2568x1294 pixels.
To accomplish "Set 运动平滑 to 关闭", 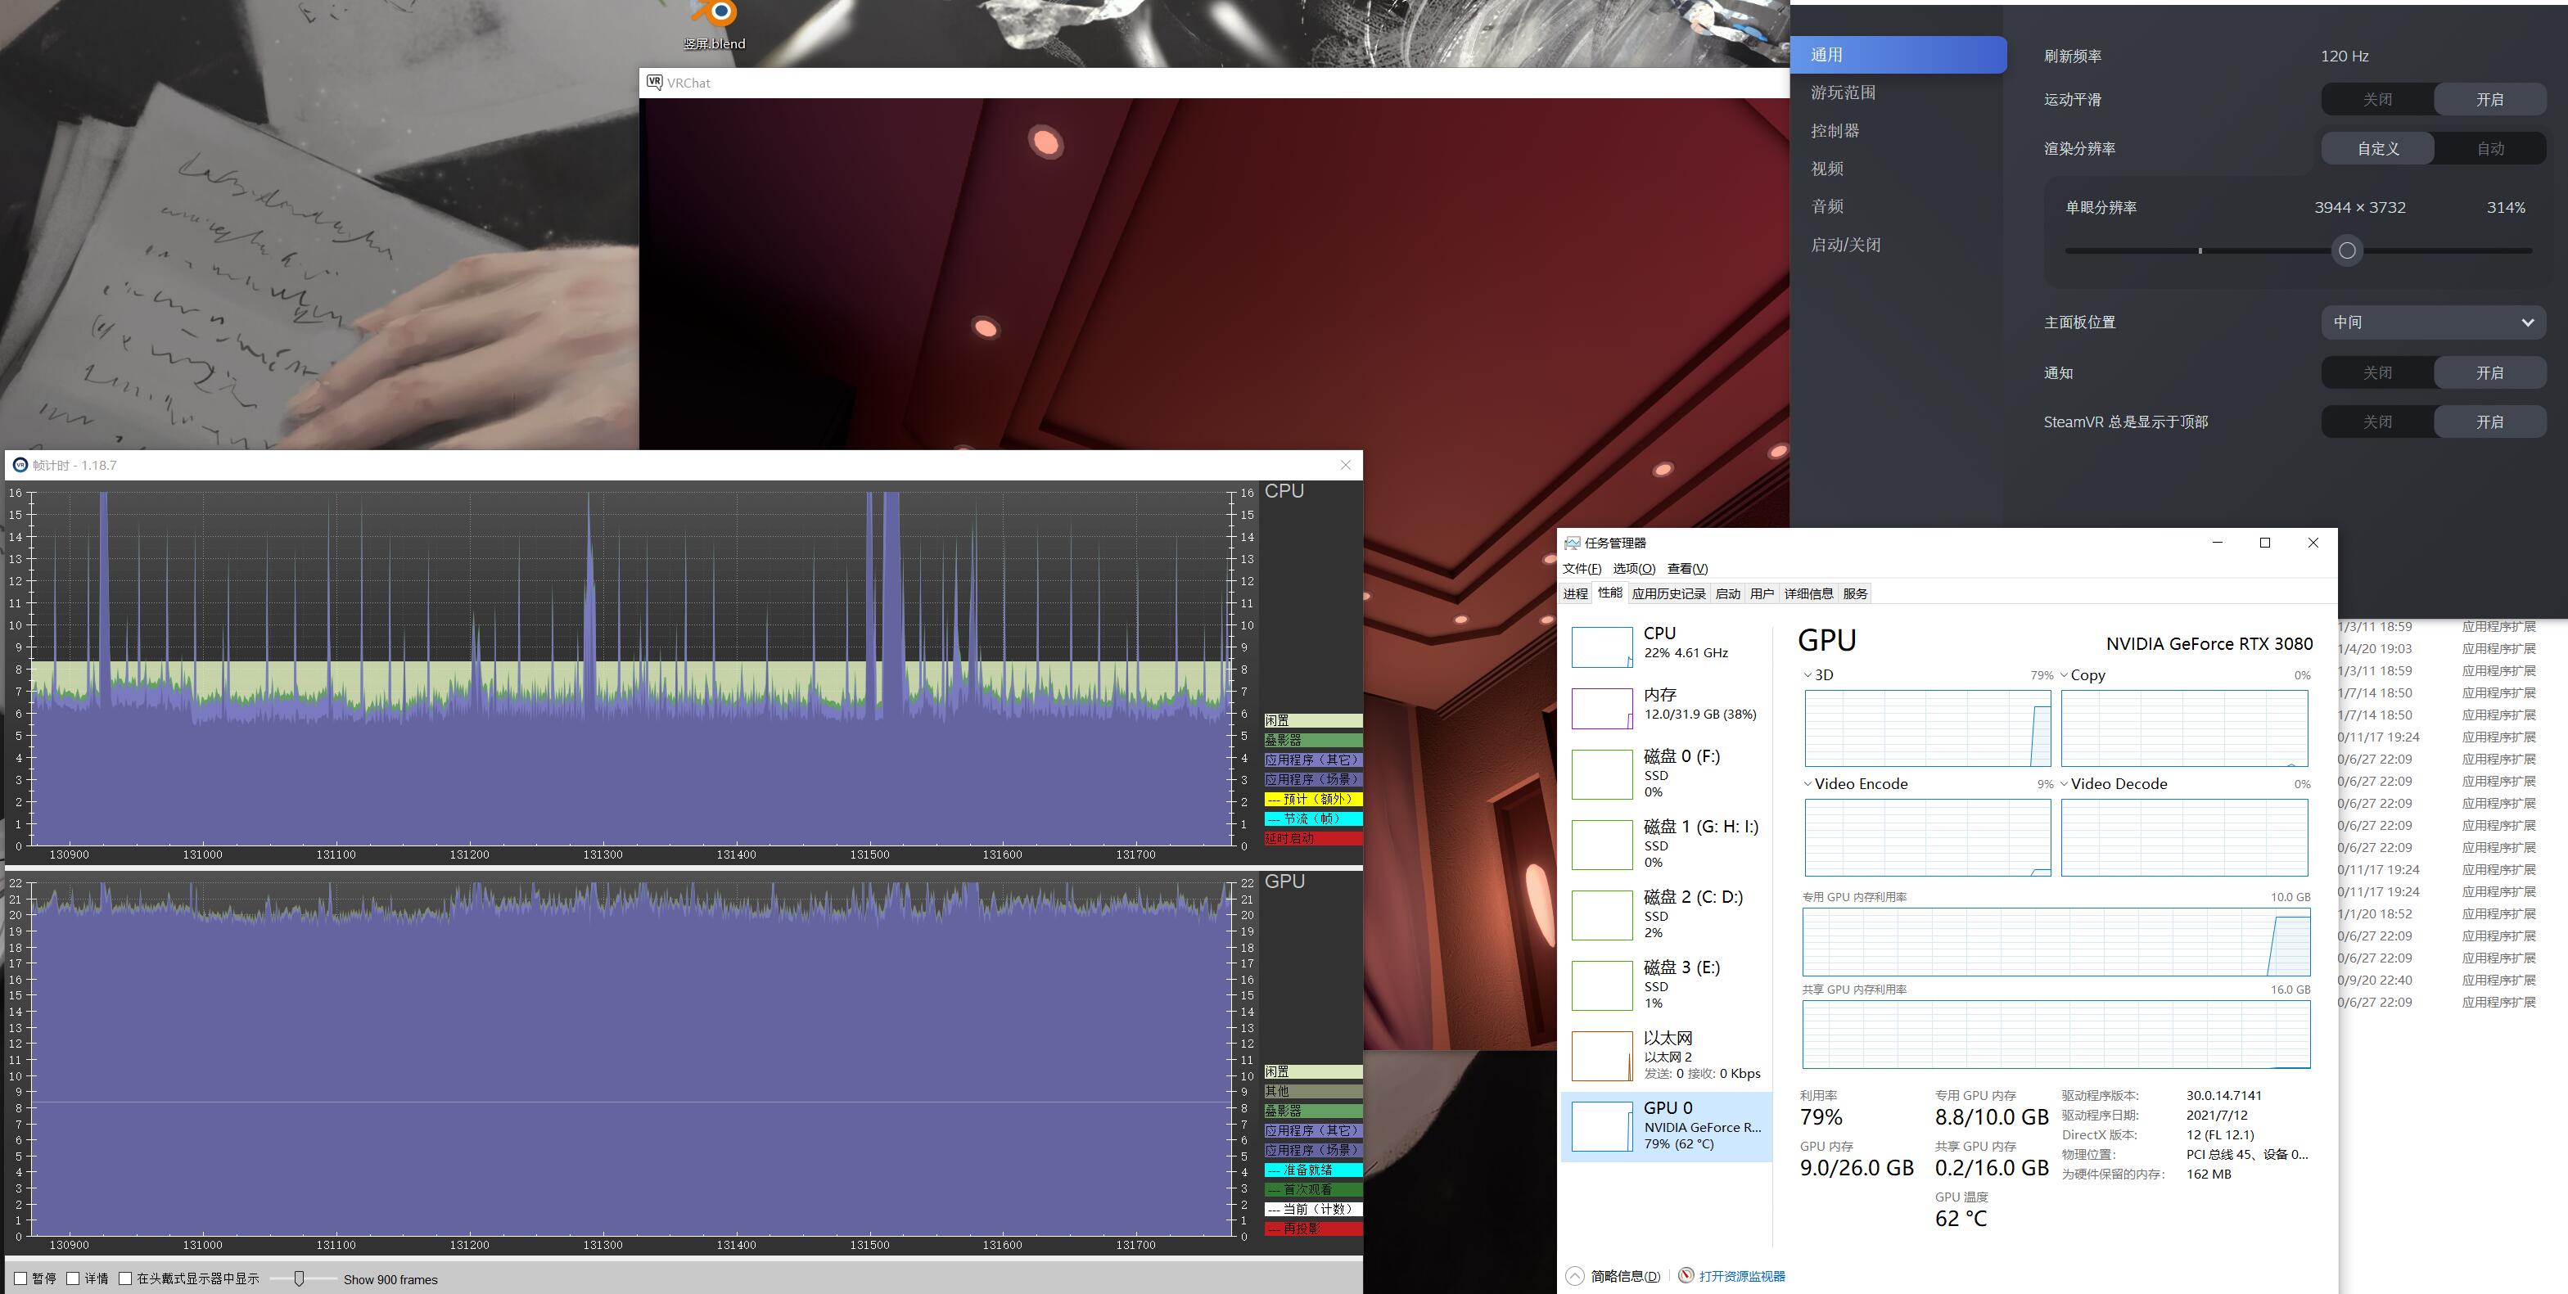I will pos(2376,99).
